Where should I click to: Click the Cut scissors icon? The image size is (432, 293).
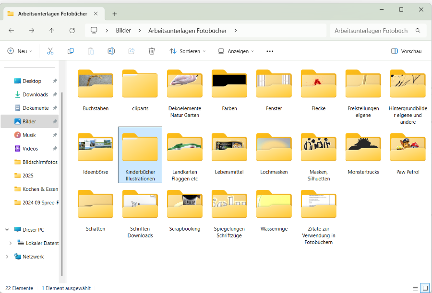[50, 51]
